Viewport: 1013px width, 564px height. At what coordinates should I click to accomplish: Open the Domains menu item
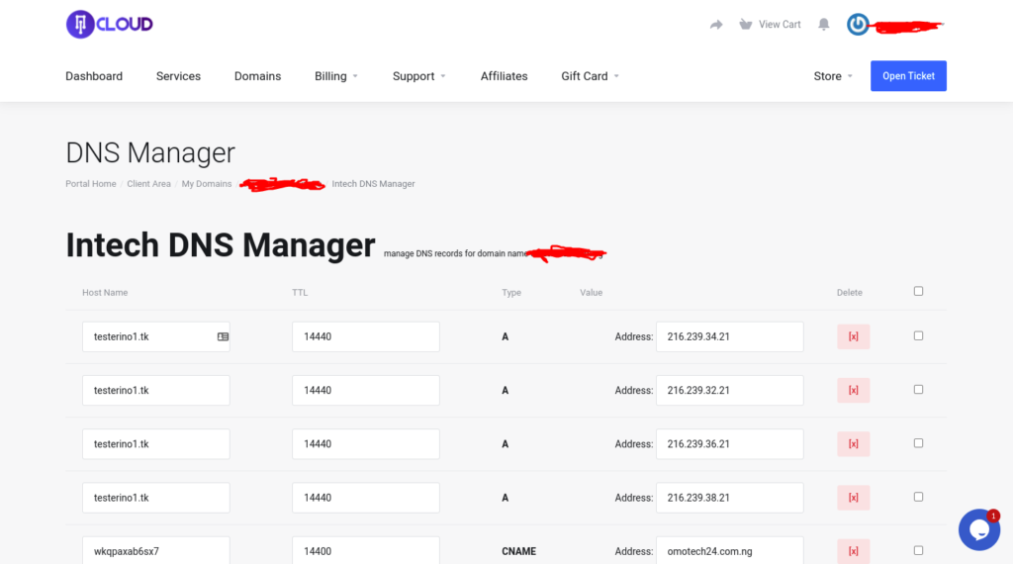point(257,76)
